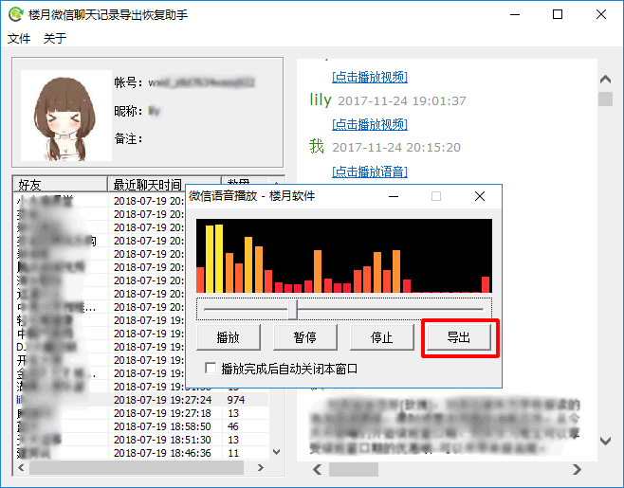Click the message count 974 cell
624x488 pixels.
pos(236,400)
